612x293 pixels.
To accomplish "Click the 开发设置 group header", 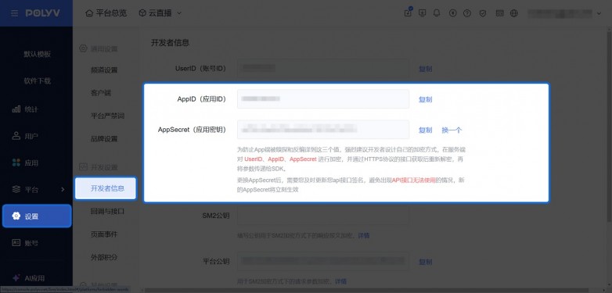I will (x=99, y=167).
